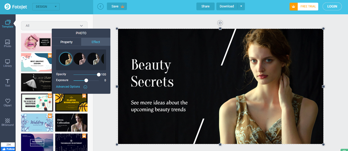Select the first effect preset thumbnail

point(66,59)
